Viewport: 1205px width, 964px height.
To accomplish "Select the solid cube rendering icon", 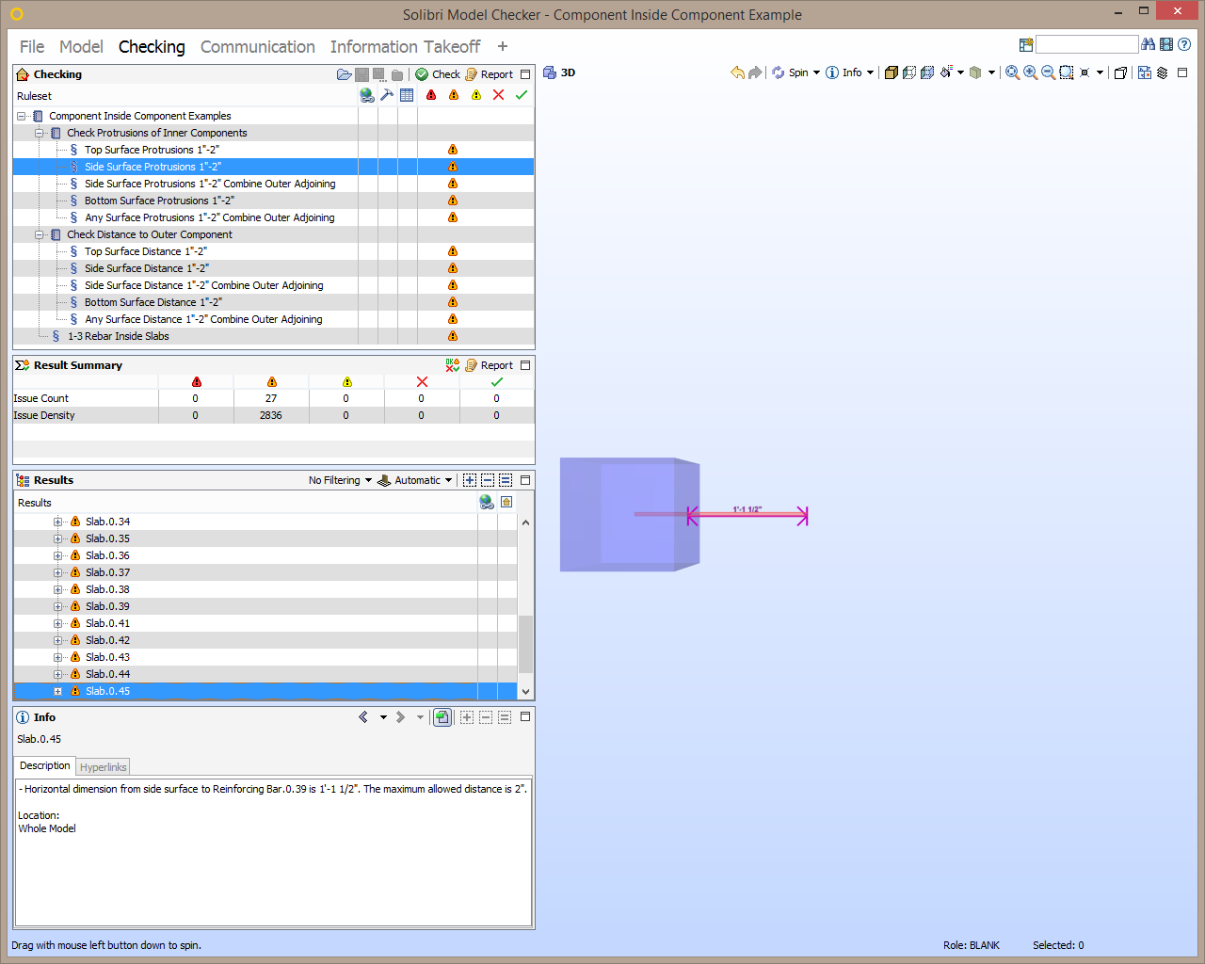I will point(892,72).
